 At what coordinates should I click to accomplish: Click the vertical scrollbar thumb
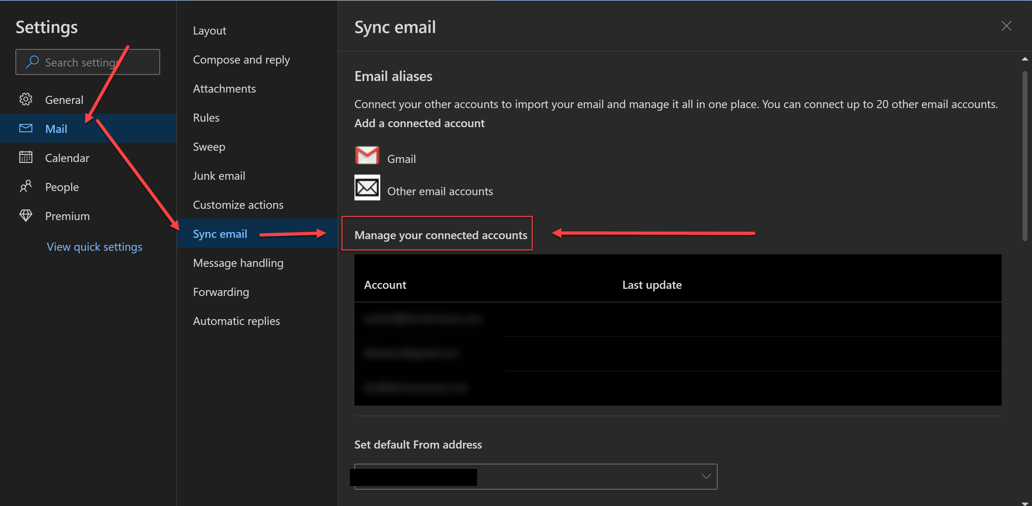pos(1025,156)
